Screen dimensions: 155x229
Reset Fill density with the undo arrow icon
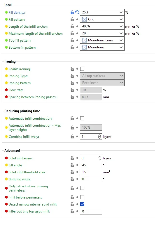coord(77,12)
